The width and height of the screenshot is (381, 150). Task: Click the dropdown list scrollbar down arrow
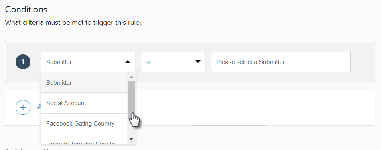(x=131, y=139)
